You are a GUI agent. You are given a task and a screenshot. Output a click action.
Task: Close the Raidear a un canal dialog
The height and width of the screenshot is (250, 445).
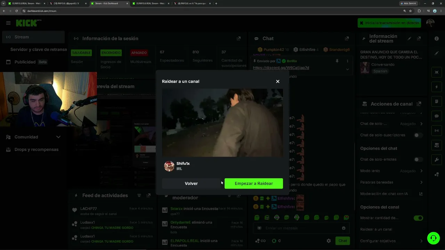coord(277,81)
